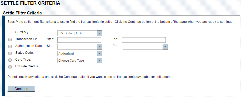
Task: Expand the Authorization Date Start arrow
Action: (x=99, y=47)
